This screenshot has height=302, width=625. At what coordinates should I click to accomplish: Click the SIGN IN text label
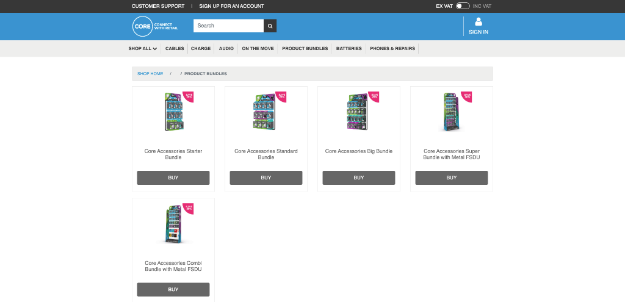(479, 32)
